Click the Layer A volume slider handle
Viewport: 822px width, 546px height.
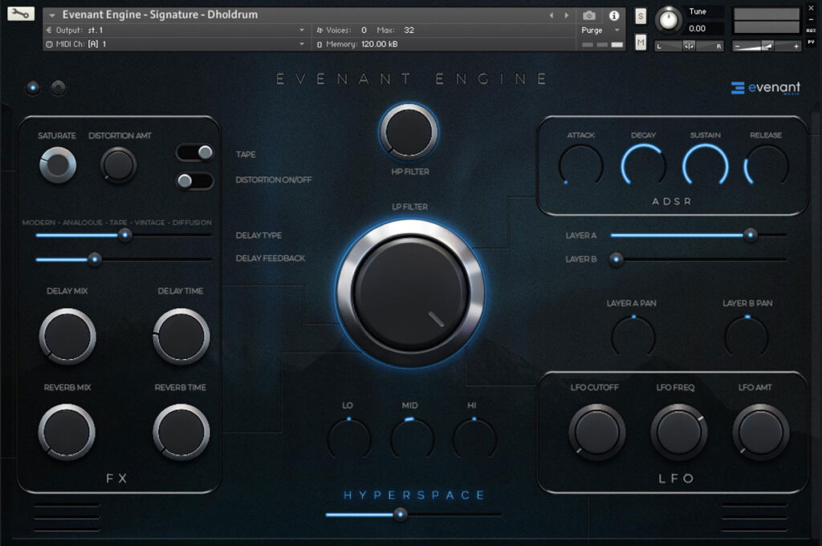[750, 235]
